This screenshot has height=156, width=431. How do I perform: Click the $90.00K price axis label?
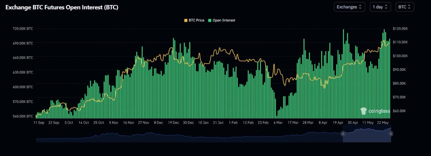pyautogui.click(x=399, y=70)
